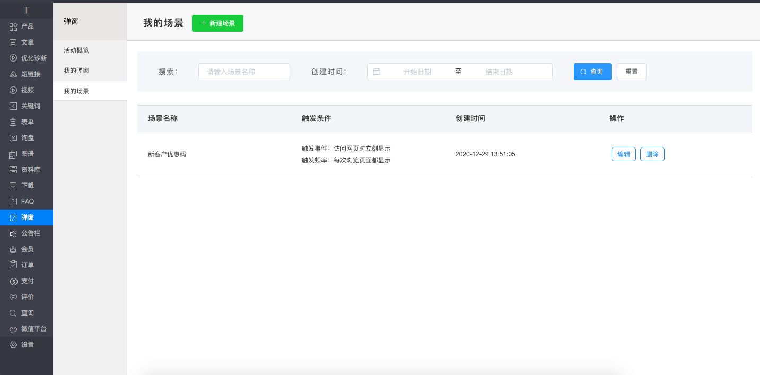Click the 微信平台 WeChat icon
The width and height of the screenshot is (760, 375).
pos(13,329)
